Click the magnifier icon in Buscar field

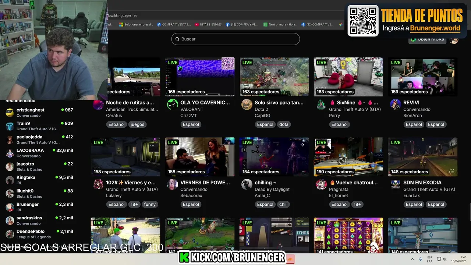177,39
